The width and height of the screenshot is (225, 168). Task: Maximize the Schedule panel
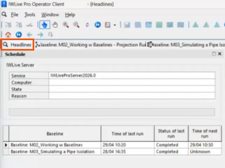(214, 54)
